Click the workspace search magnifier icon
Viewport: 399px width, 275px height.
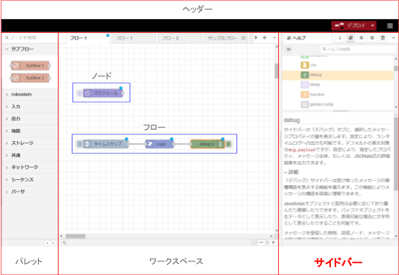coord(64,243)
